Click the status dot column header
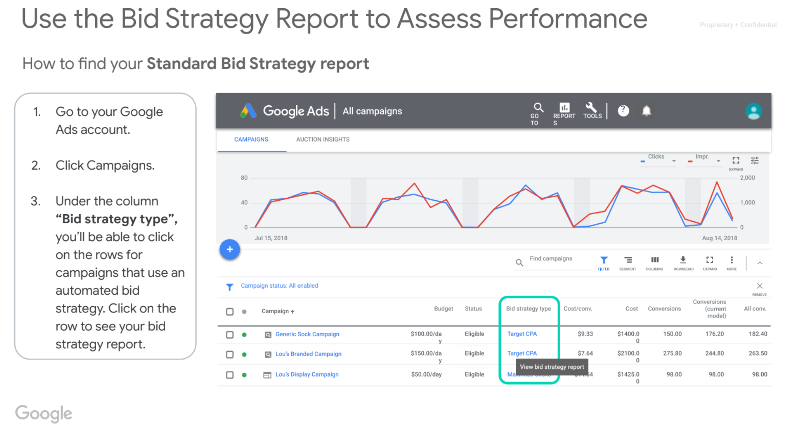 pos(244,312)
